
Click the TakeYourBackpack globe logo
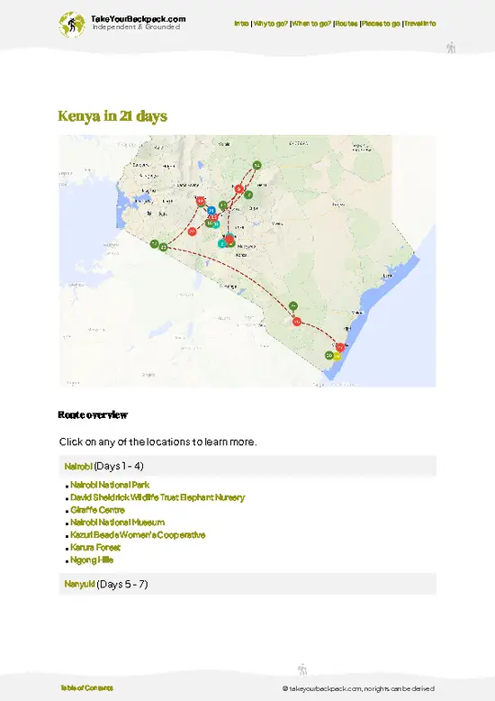(71, 24)
